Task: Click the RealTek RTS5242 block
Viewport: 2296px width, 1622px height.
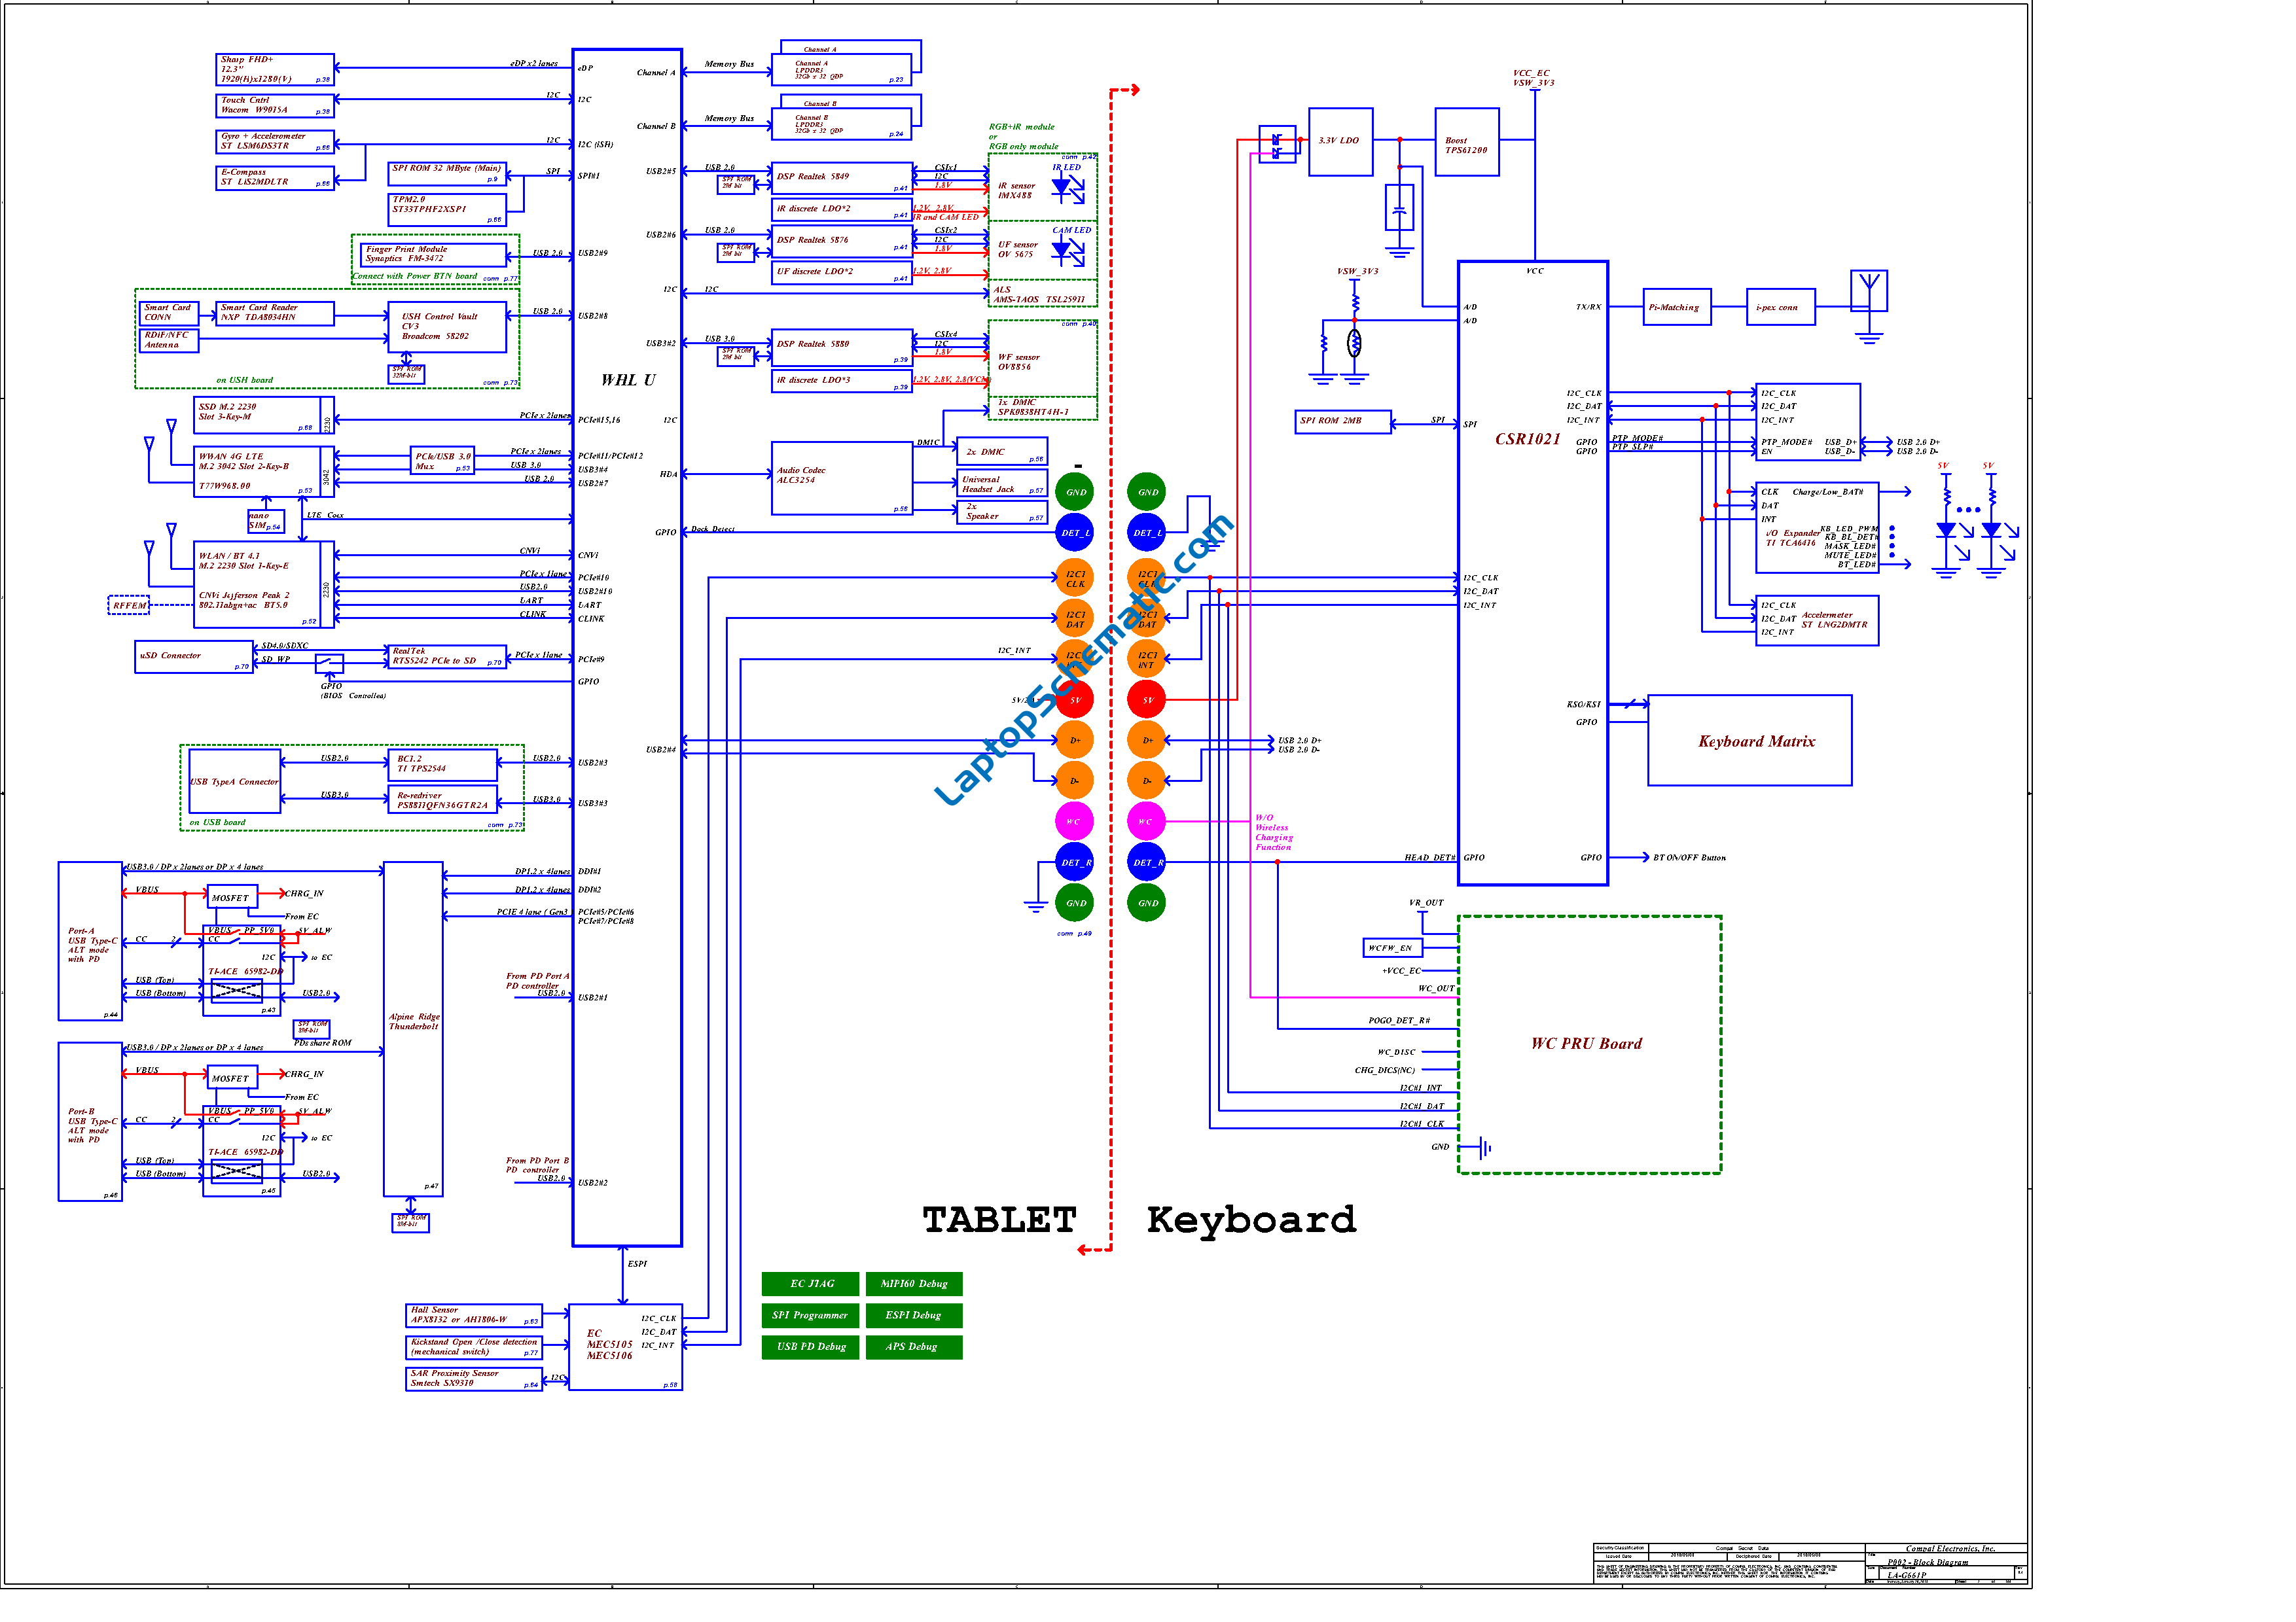Action: pos(447,657)
